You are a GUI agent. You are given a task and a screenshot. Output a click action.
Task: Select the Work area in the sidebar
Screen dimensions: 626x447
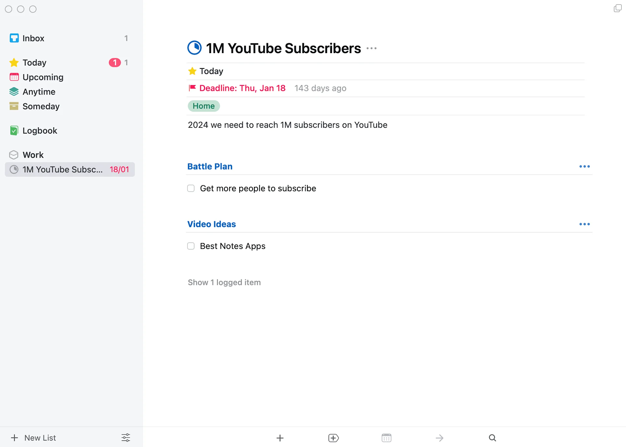click(33, 154)
